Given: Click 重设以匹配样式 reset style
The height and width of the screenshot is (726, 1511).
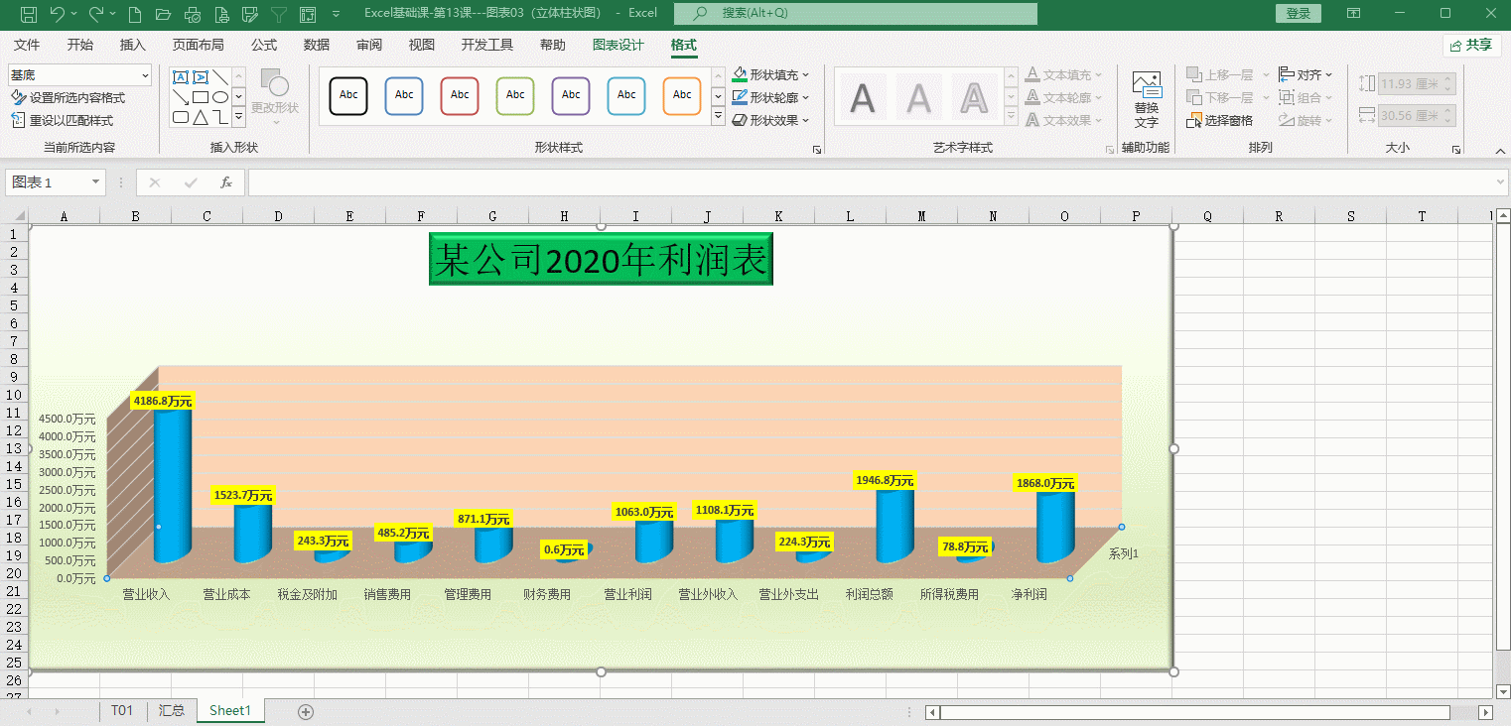Looking at the screenshot, I should pos(63,121).
